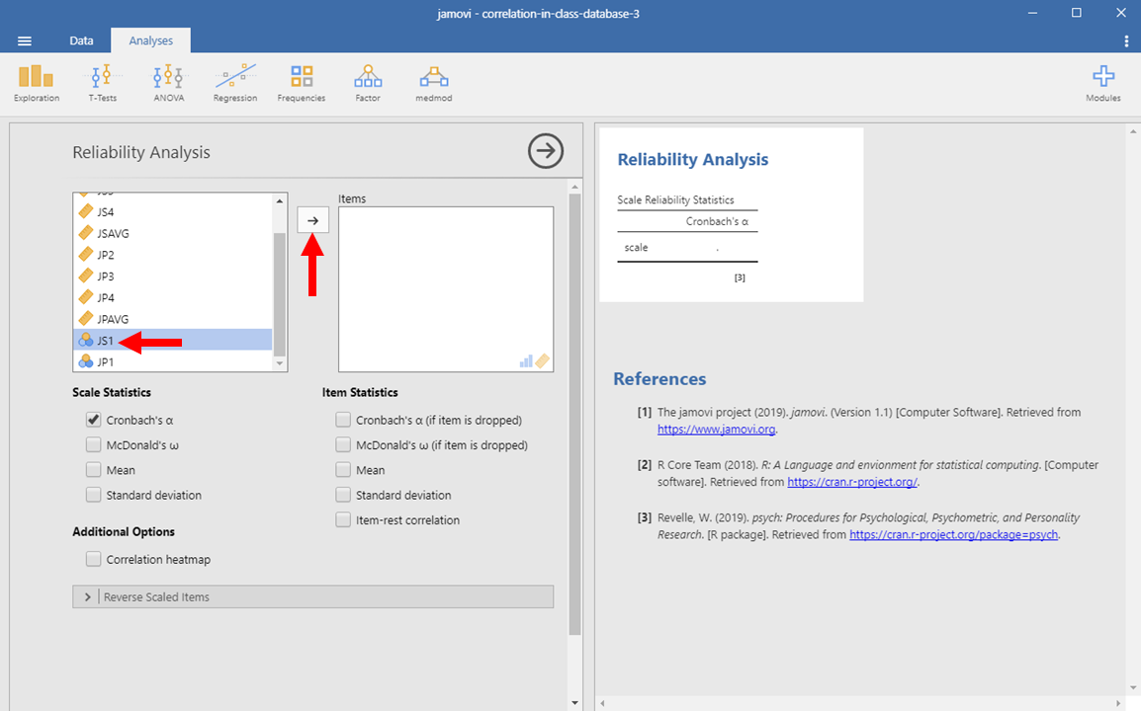
Task: Open the medmod analysis menu
Action: point(434,83)
